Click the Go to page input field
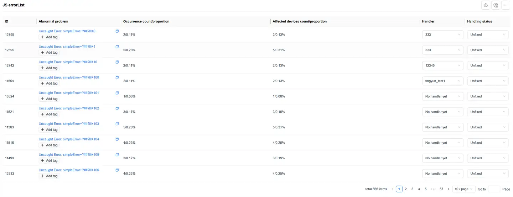 click(x=494, y=189)
